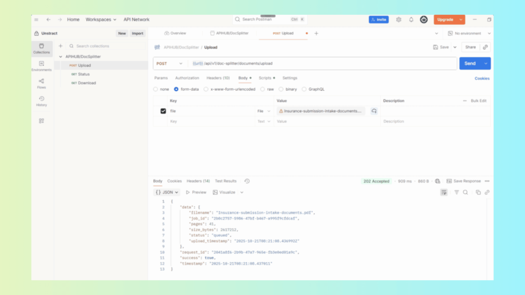Switch to the Authorization tab
The image size is (525, 295).
187,78
